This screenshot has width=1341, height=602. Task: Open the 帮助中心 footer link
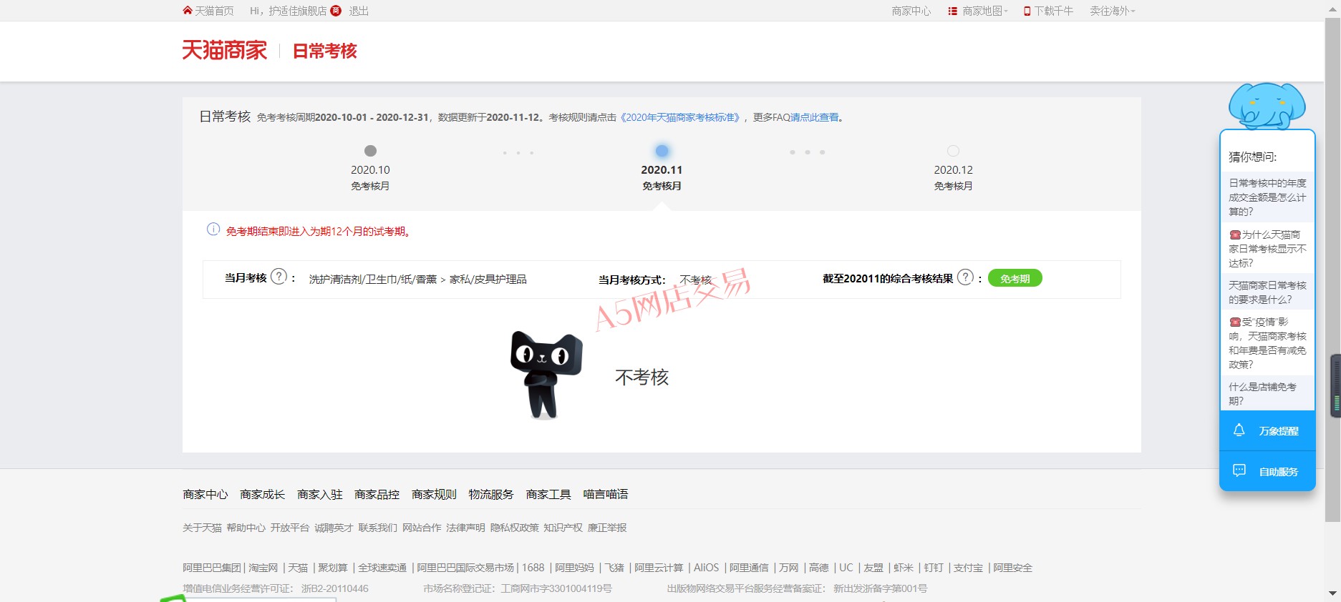pos(246,528)
